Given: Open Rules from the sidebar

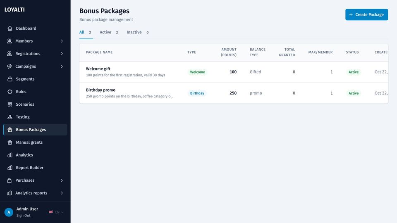Looking at the screenshot, I should 35,92.
